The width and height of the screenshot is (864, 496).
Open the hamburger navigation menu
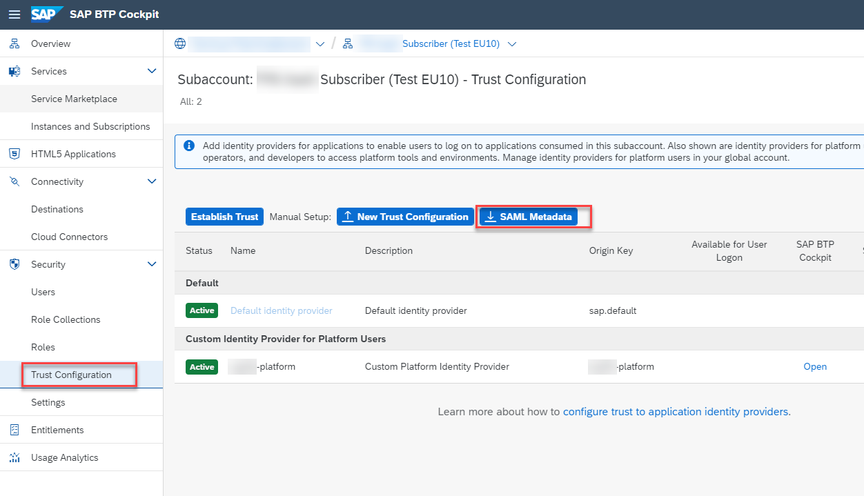(x=14, y=14)
